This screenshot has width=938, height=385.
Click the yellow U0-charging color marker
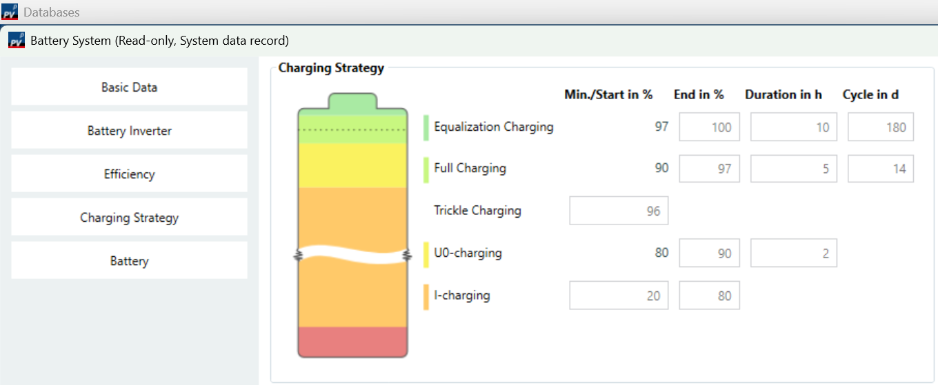(x=426, y=253)
